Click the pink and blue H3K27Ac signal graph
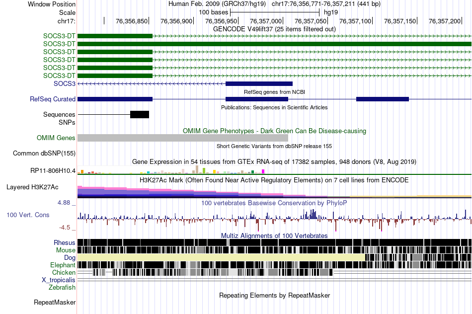The height and width of the screenshot is (314, 472). point(275,192)
